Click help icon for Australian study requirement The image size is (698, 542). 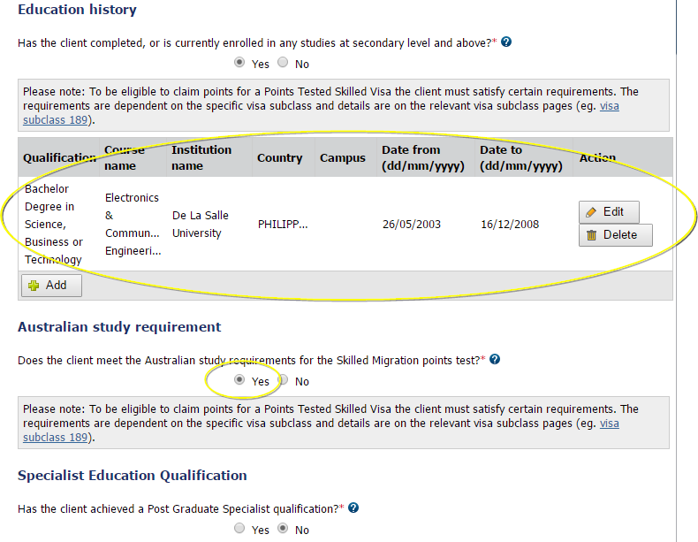(495, 360)
